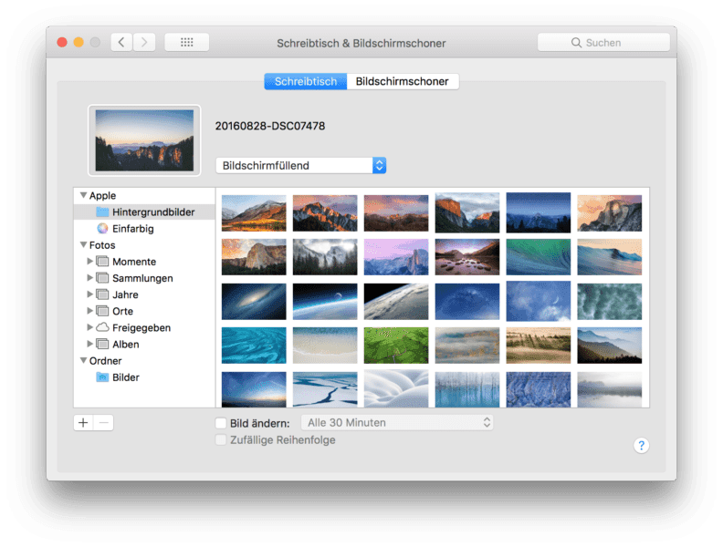Select the '20160828-DSC07478' file name
Image resolution: width=723 pixels, height=547 pixels.
[269, 126]
